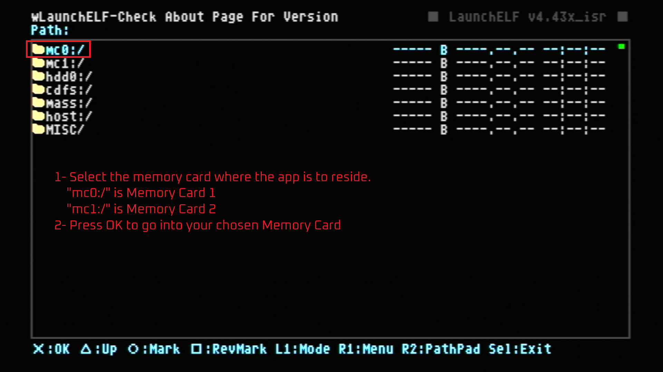Click the date field of mc1:/ row
This screenshot has height=372, width=663.
(495, 63)
